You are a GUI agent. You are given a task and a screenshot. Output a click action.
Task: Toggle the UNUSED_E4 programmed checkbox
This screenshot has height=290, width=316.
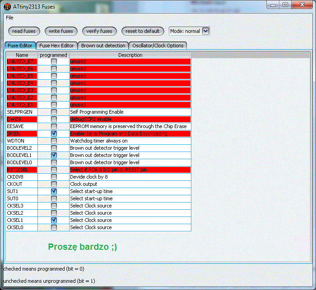pos(54,83)
